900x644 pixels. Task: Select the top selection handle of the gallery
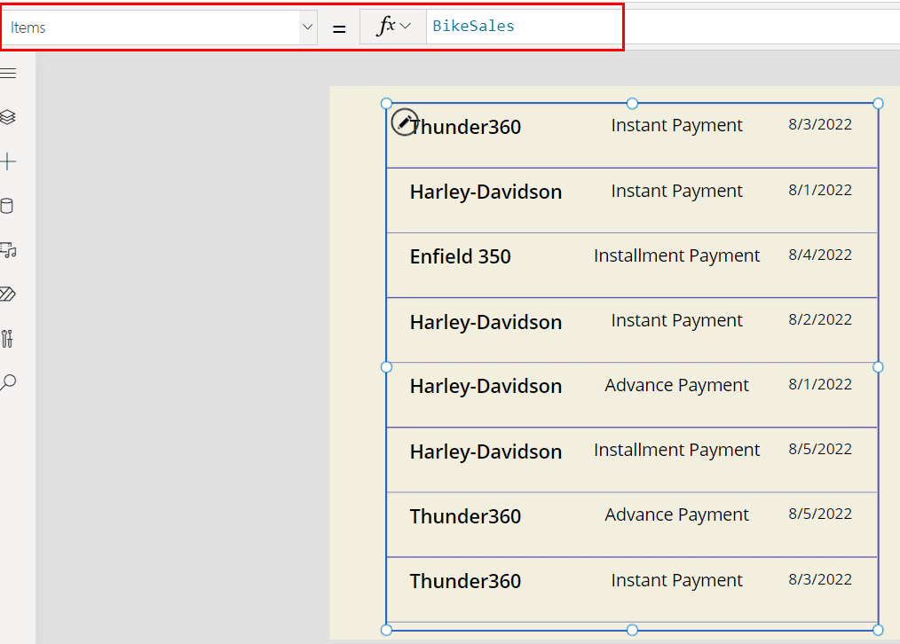pos(631,103)
